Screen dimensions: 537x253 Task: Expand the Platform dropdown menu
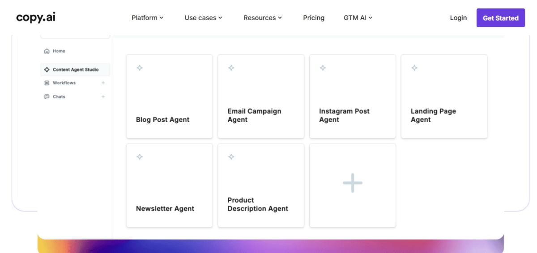pyautogui.click(x=147, y=18)
